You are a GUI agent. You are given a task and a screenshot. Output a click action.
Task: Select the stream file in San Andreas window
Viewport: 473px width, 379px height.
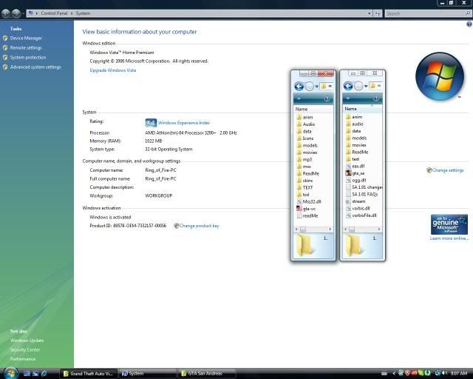[355, 201]
